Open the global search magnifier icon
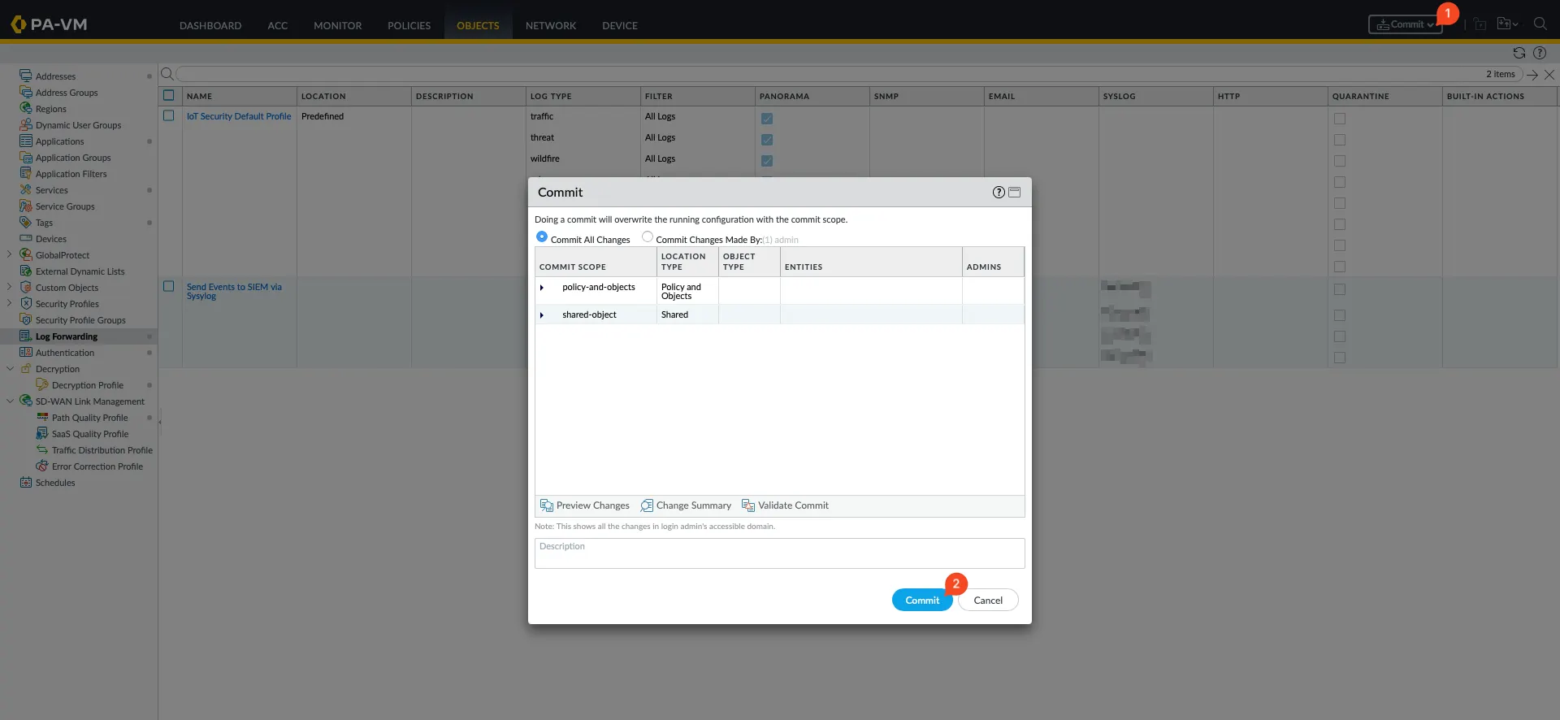1560x720 pixels. click(x=1540, y=24)
